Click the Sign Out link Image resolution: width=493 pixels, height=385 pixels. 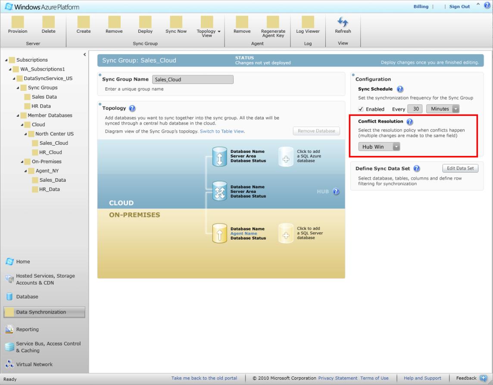coord(459,6)
